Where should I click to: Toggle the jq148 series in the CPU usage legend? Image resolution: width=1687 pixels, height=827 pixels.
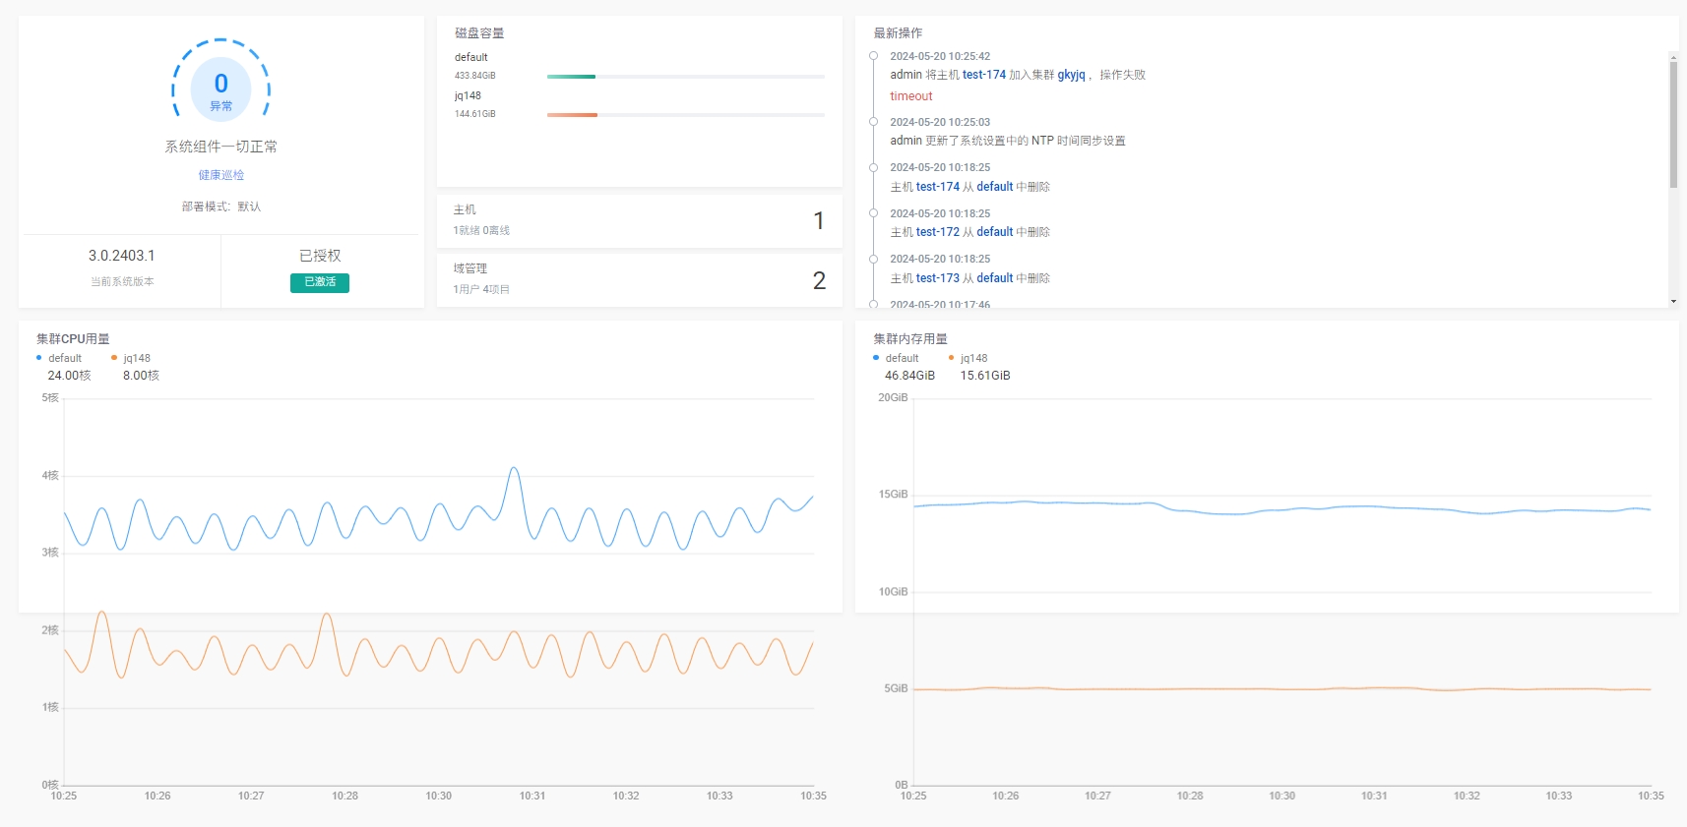coord(131,358)
